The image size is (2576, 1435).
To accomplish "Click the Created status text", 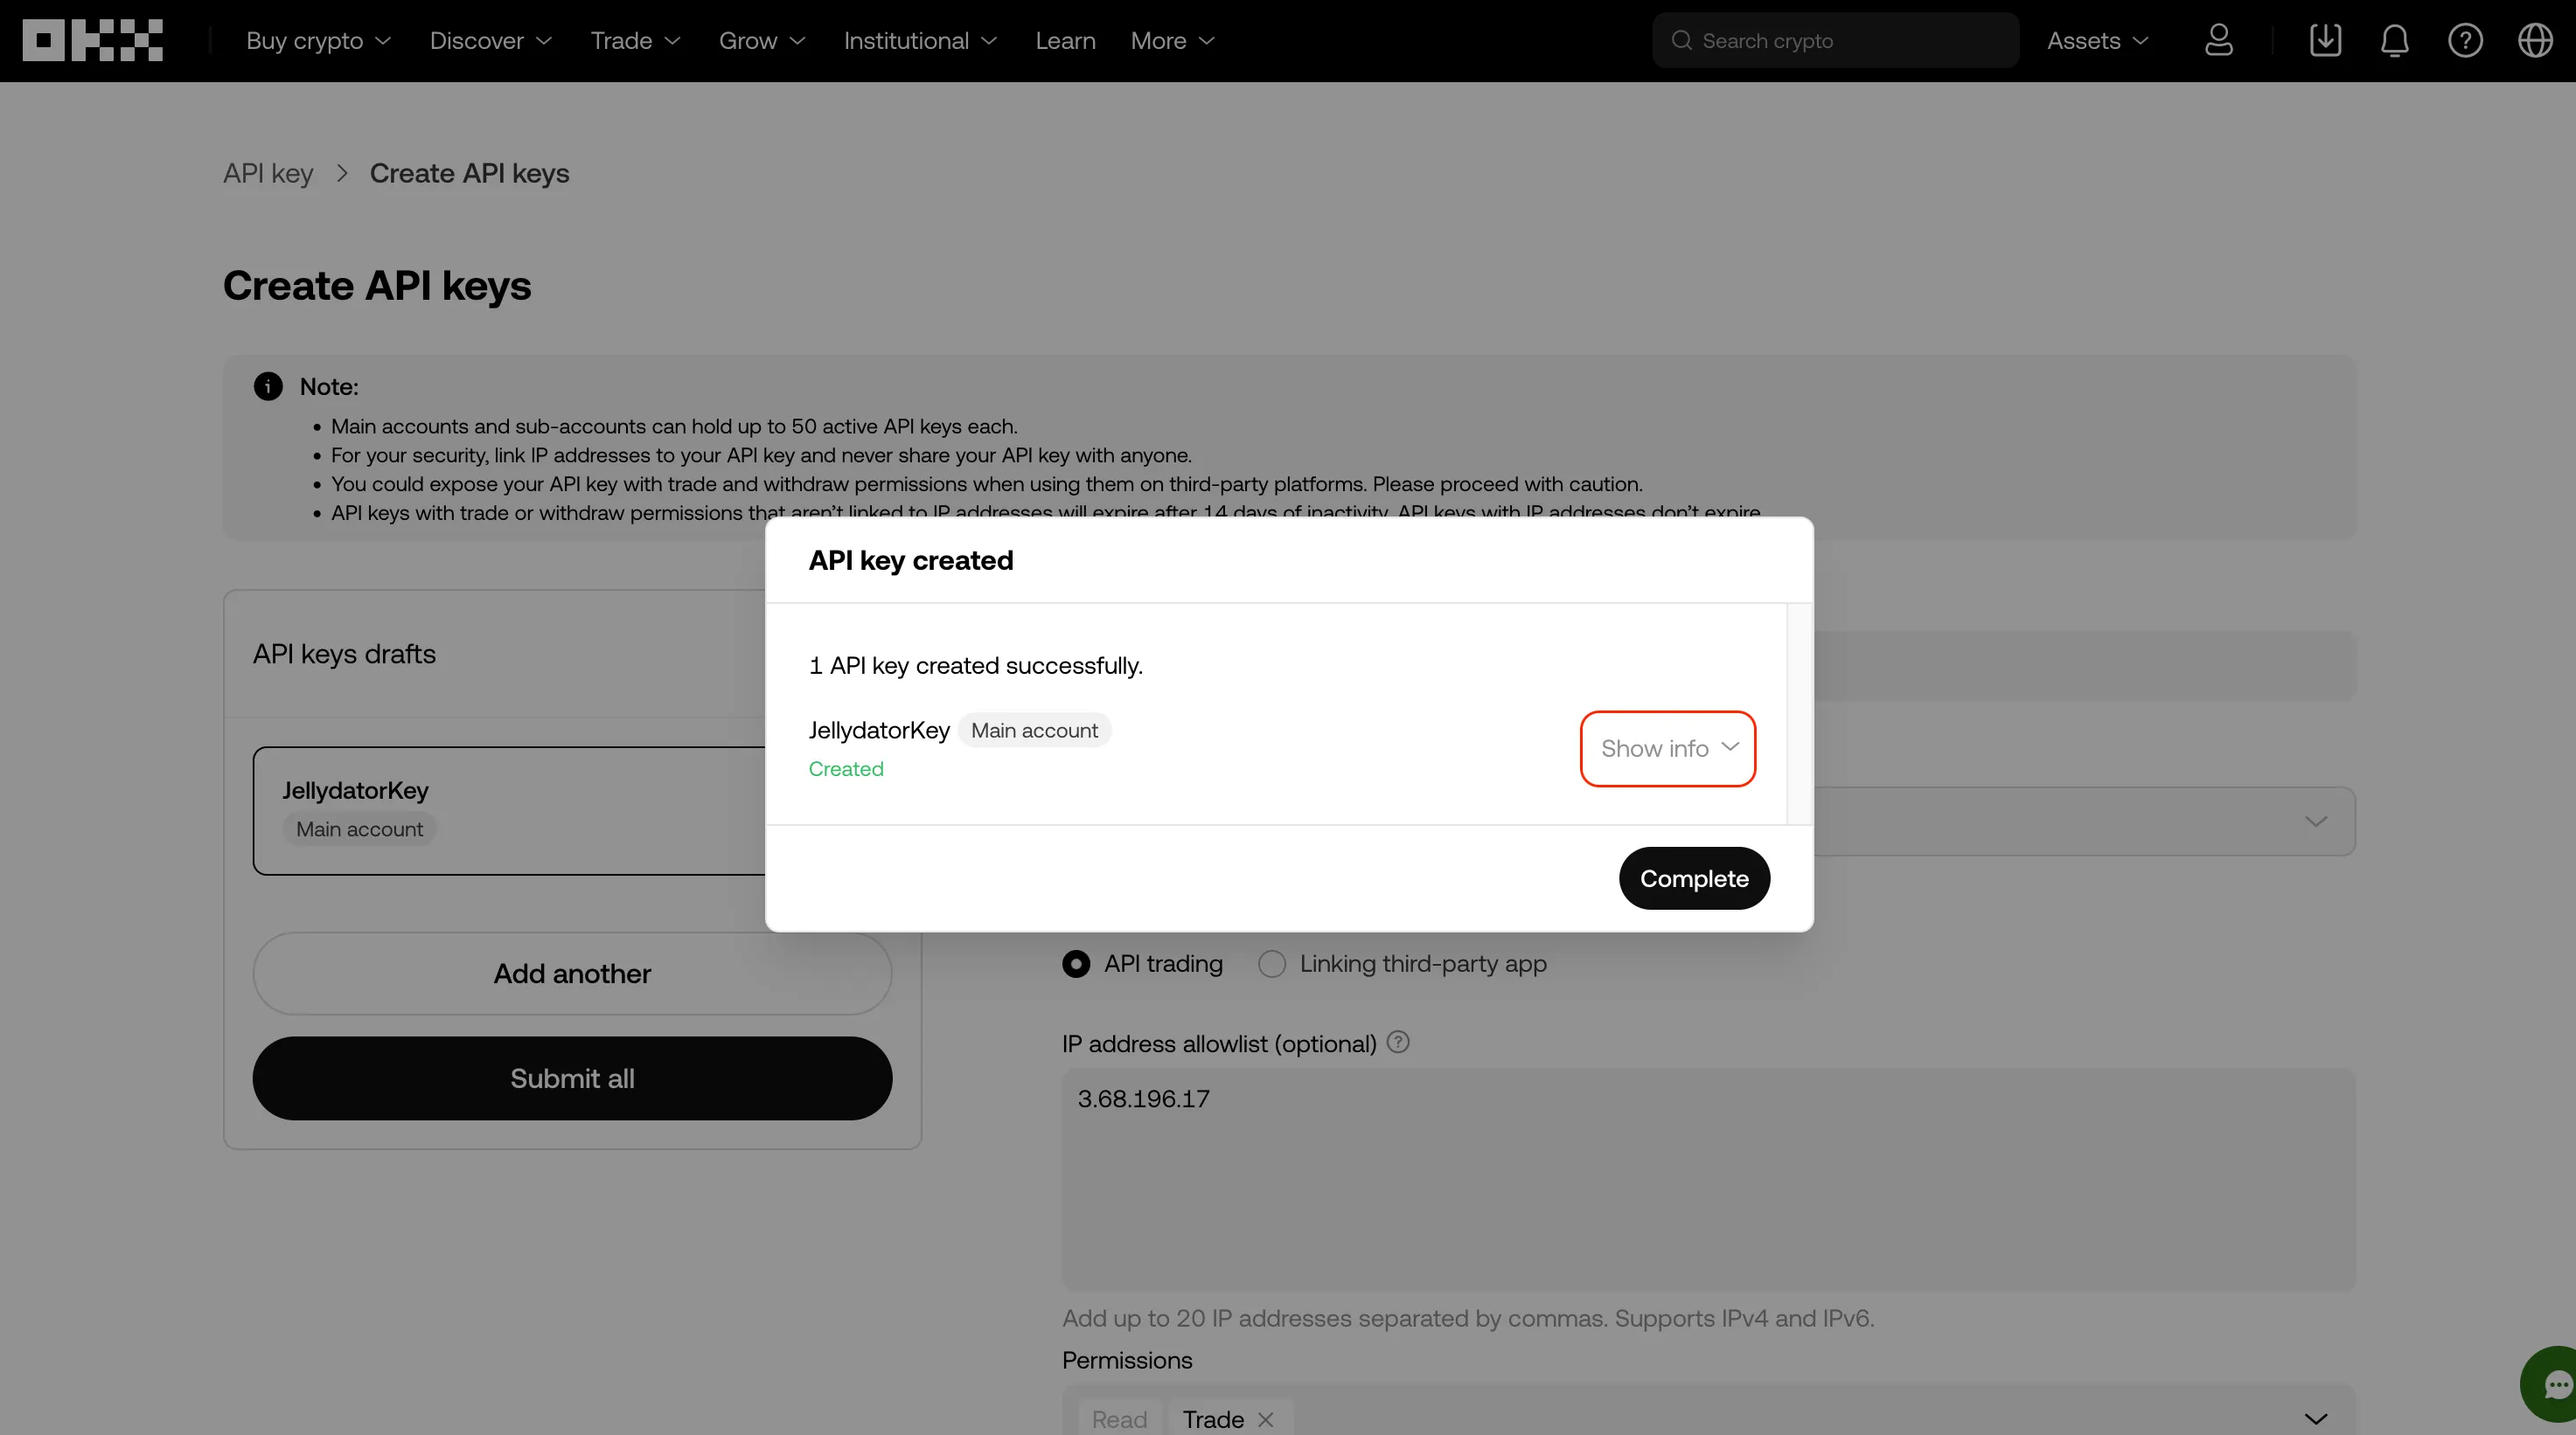I will (x=846, y=768).
